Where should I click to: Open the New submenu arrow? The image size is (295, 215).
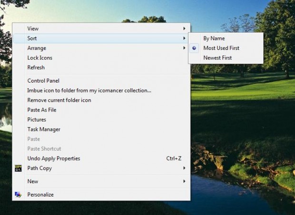pyautogui.click(x=184, y=181)
